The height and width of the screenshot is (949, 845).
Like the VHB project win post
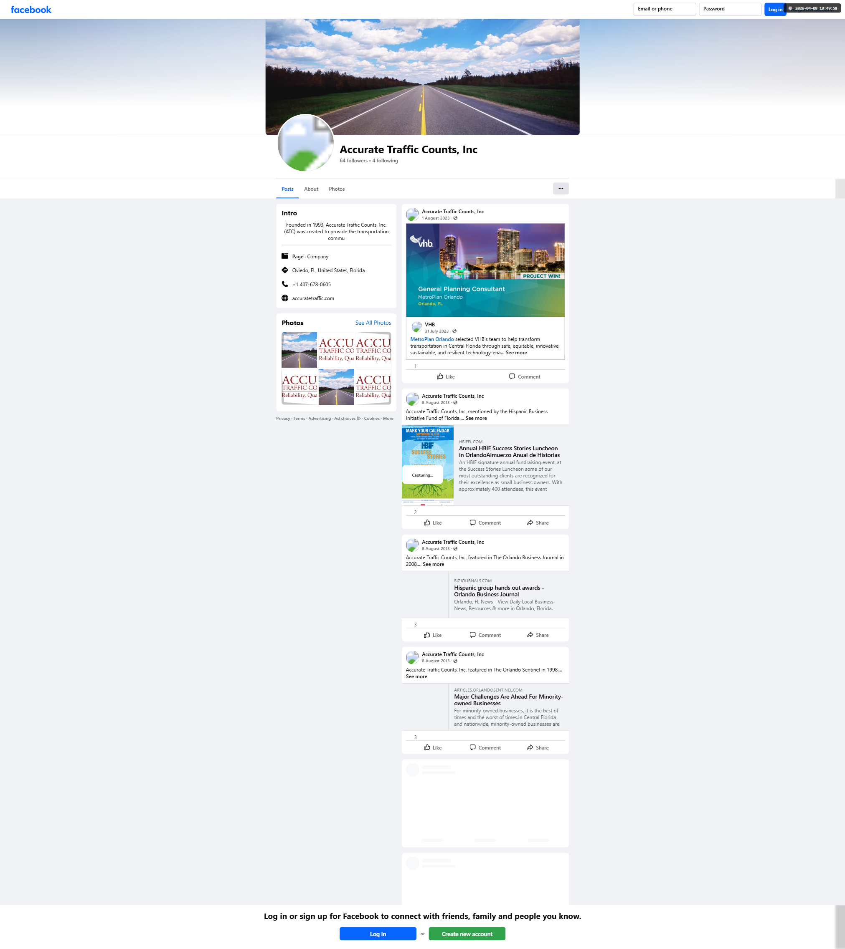(x=446, y=376)
